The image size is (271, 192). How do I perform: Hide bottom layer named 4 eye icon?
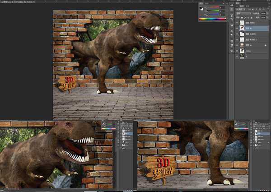point(237,56)
